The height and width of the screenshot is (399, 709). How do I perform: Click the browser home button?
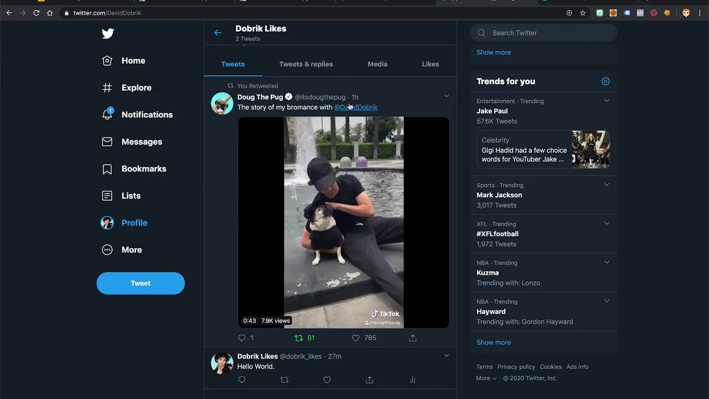click(x=49, y=13)
